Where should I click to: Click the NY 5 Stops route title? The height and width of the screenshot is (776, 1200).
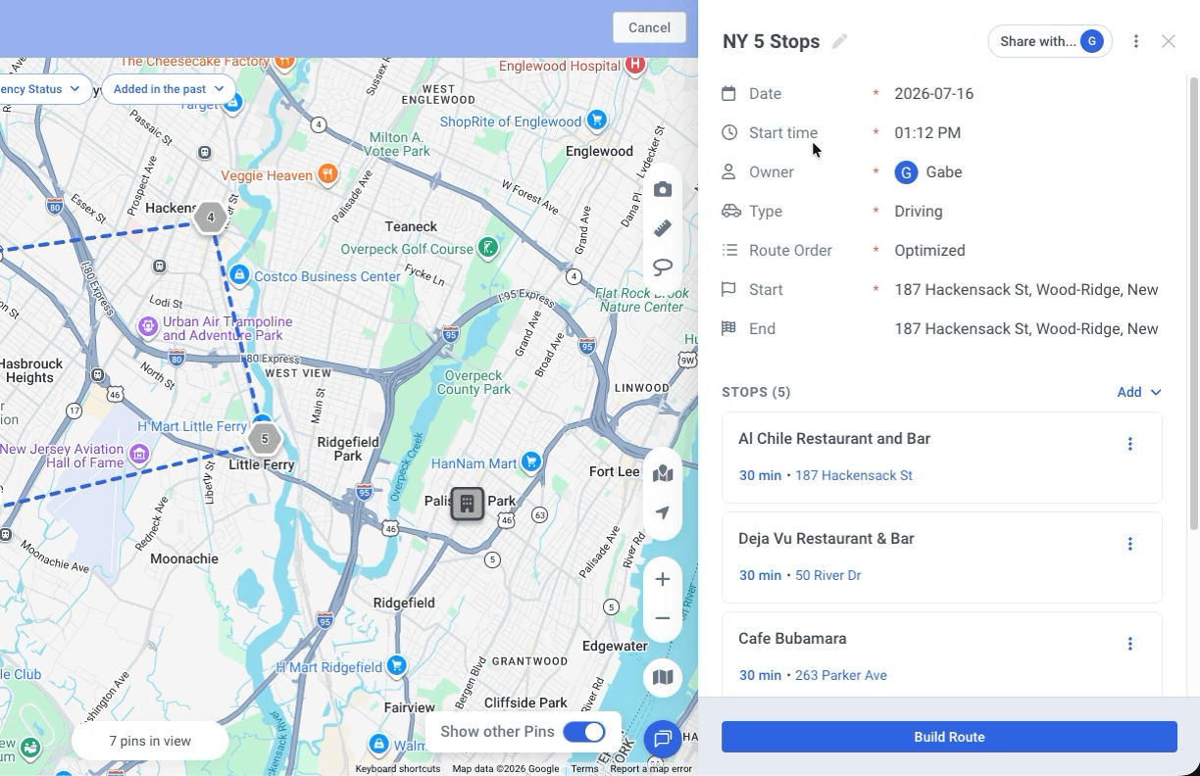click(x=771, y=41)
